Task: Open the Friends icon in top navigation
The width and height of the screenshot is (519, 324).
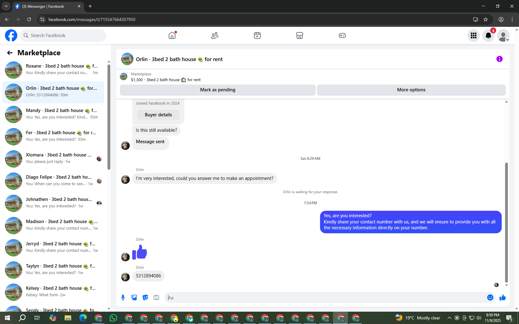Action: (x=215, y=35)
